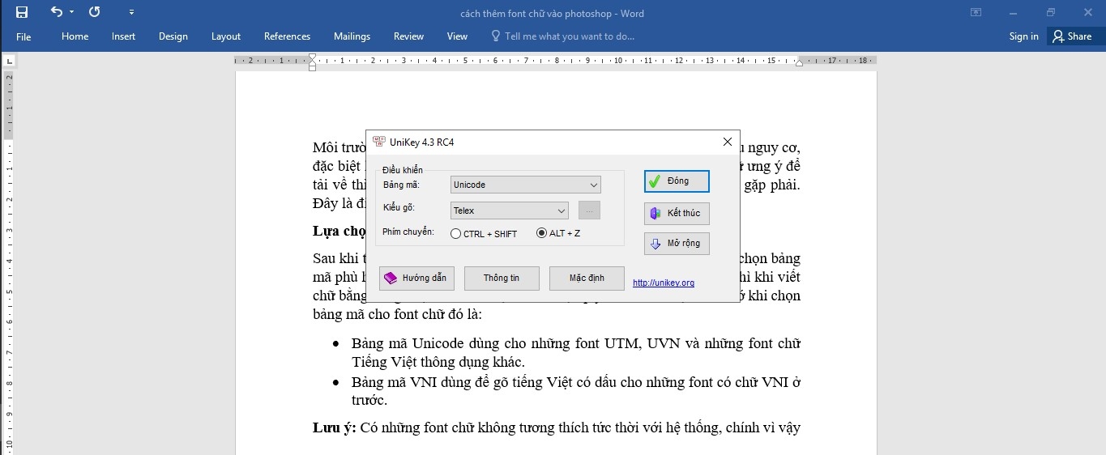The image size is (1106, 455).
Task: Save the document with the floppy icon
Action: tap(22, 12)
